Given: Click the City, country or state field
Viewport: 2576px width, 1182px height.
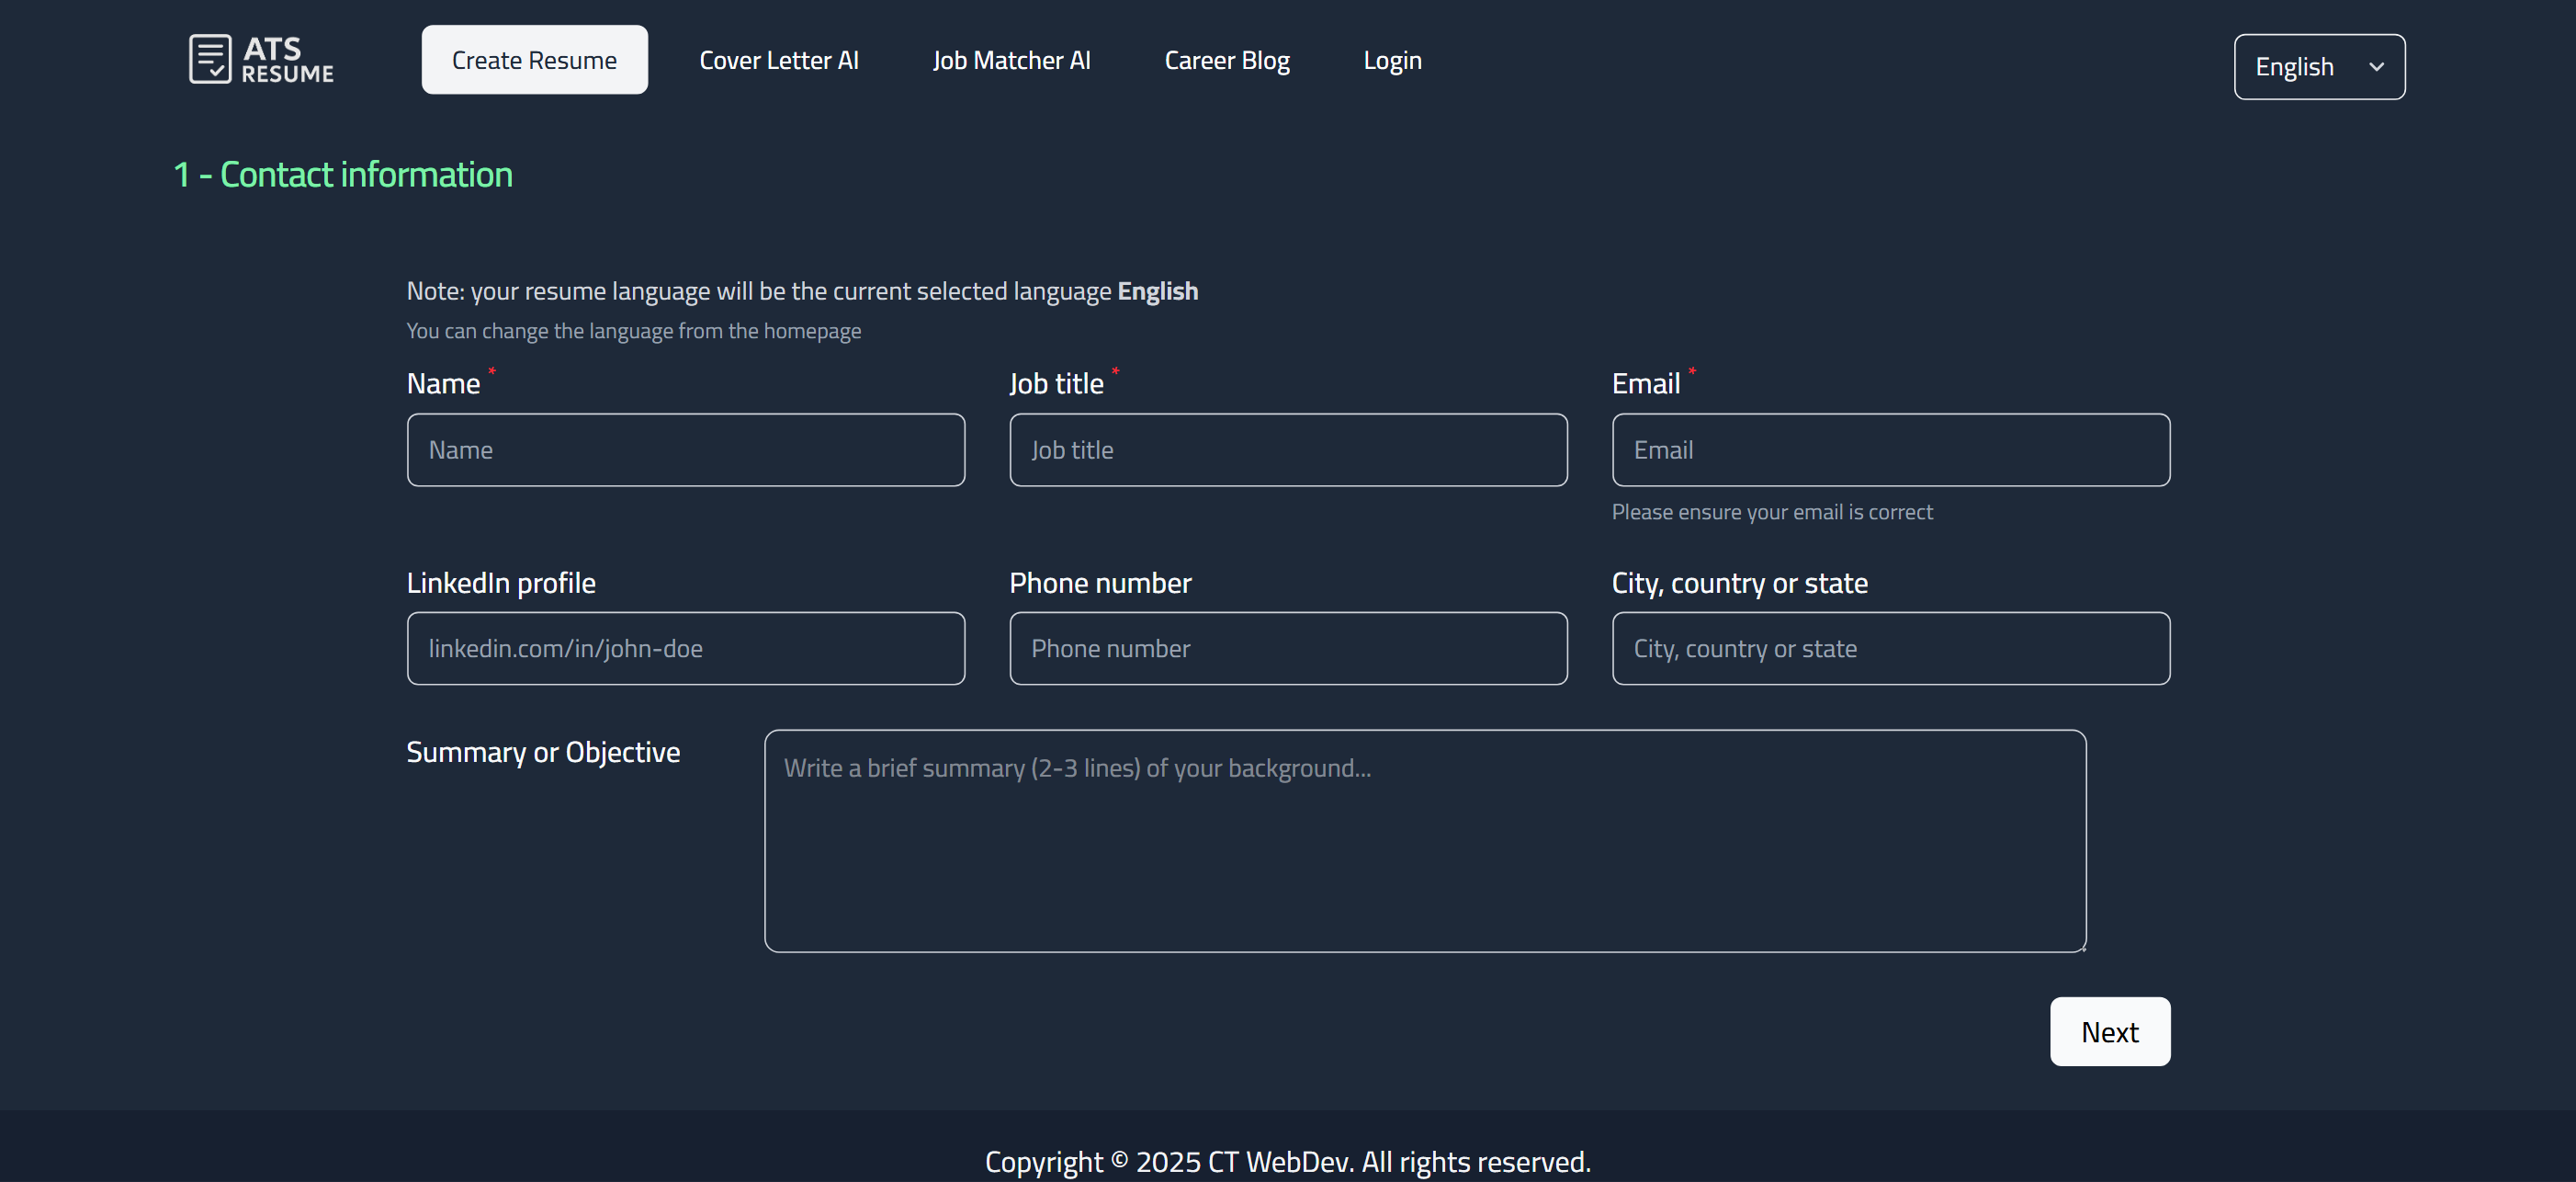Looking at the screenshot, I should click(1890, 649).
